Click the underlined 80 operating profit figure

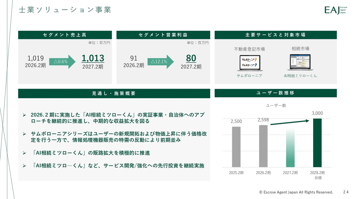click(191, 58)
